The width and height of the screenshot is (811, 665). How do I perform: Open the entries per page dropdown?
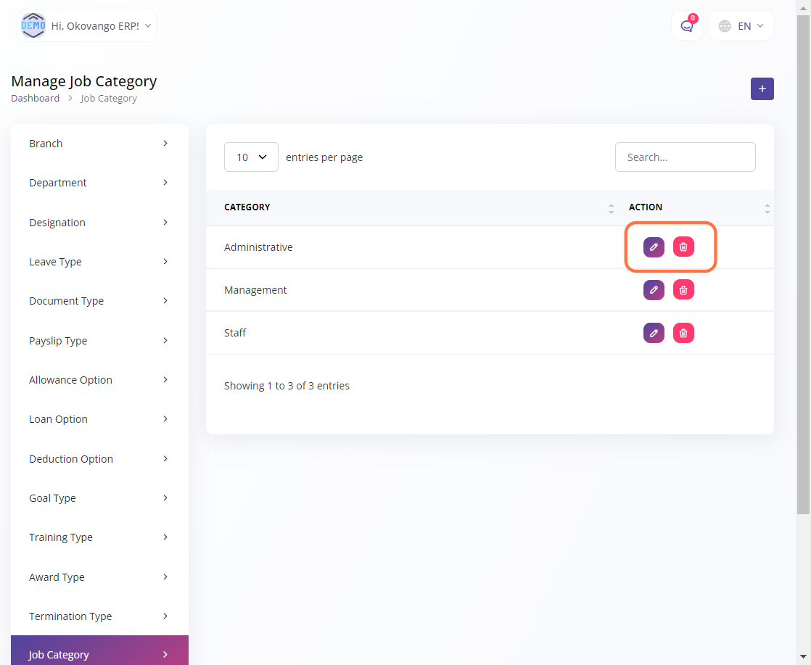tap(251, 157)
